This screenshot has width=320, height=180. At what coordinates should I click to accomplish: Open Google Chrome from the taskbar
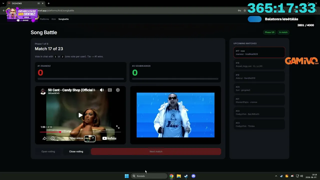(171, 176)
